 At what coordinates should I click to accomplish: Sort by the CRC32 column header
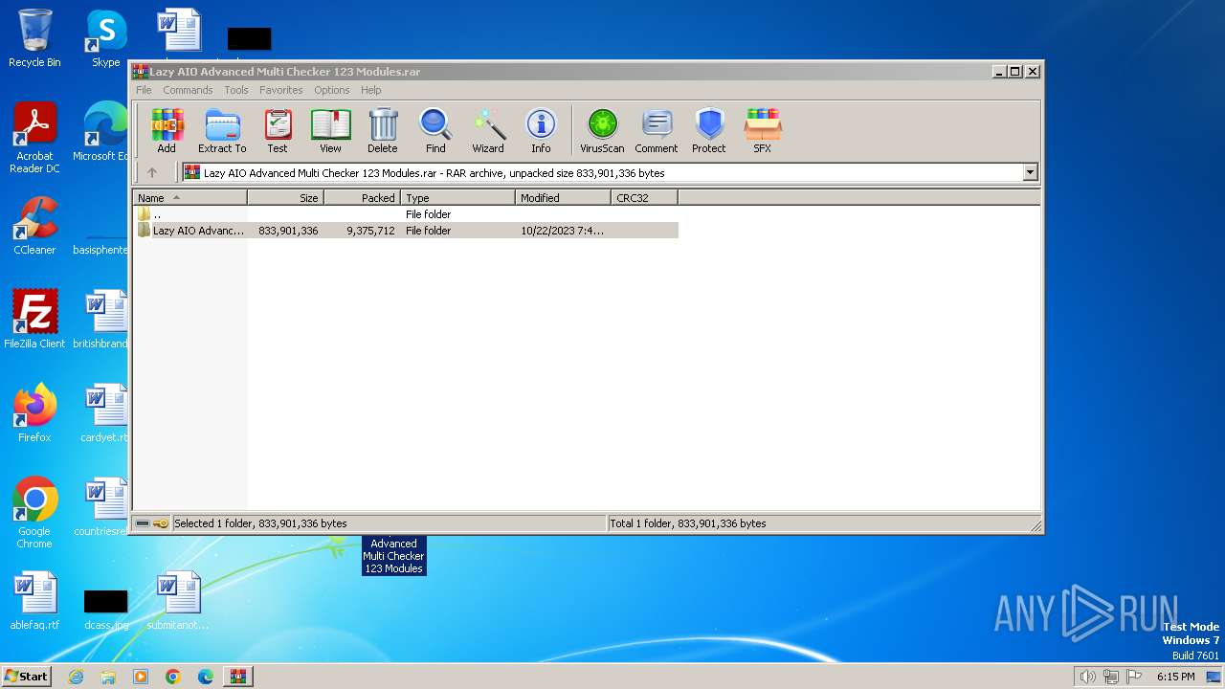645,198
